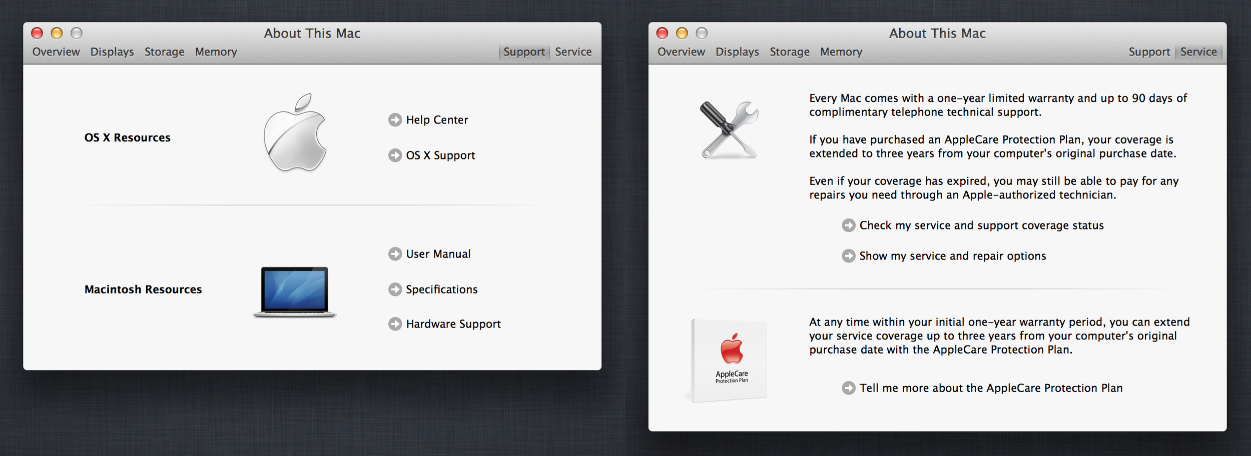Image resolution: width=1251 pixels, height=456 pixels.
Task: Switch to Overview tab in left window
Action: [x=56, y=52]
